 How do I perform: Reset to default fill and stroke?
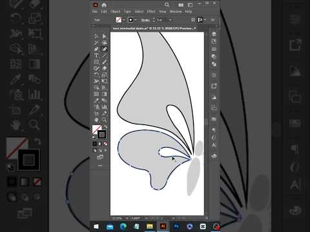click(x=94, y=137)
